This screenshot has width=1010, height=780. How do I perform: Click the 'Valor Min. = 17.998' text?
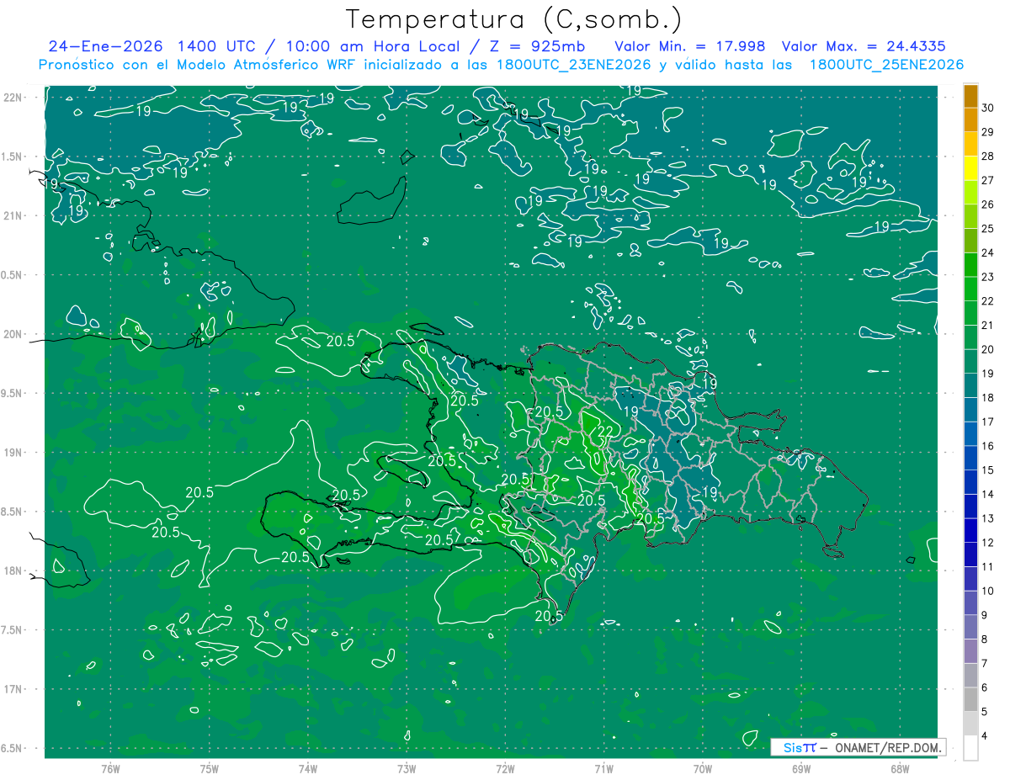coord(690,46)
